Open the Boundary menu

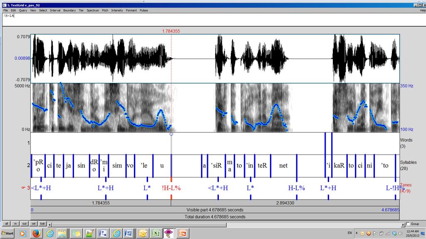pyautogui.click(x=69, y=10)
